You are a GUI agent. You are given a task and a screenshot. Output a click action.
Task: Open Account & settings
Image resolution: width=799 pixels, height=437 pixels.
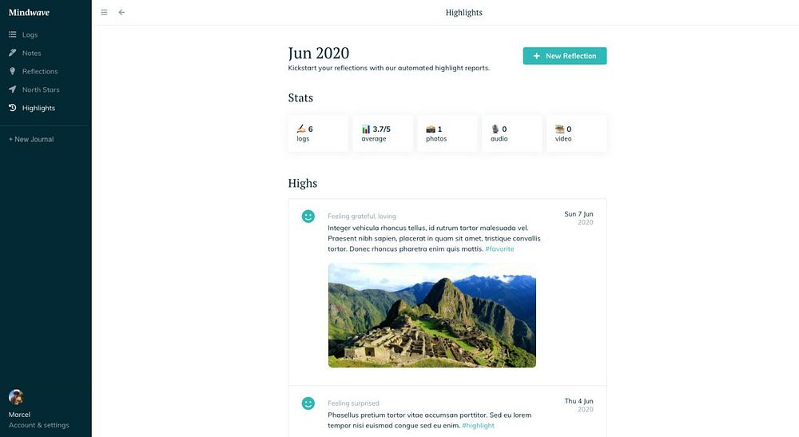[38, 425]
